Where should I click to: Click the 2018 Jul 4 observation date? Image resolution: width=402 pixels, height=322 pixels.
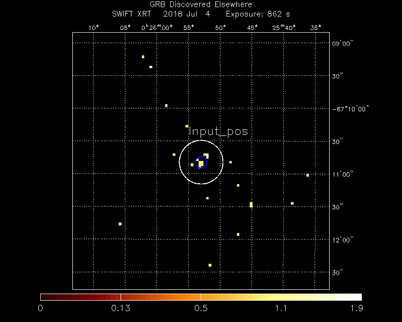pyautogui.click(x=186, y=14)
